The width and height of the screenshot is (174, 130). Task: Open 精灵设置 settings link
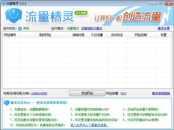click(x=164, y=29)
